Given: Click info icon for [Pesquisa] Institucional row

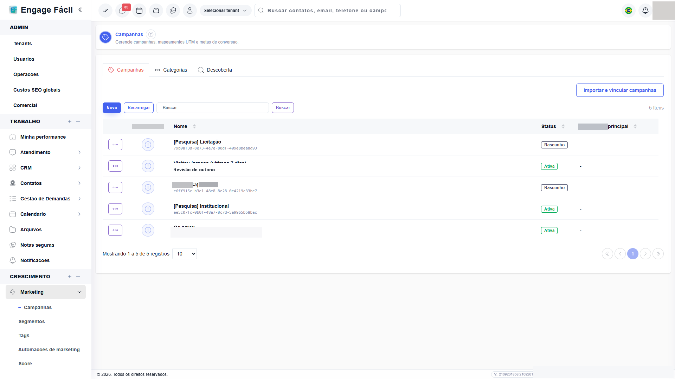Looking at the screenshot, I should [x=148, y=209].
